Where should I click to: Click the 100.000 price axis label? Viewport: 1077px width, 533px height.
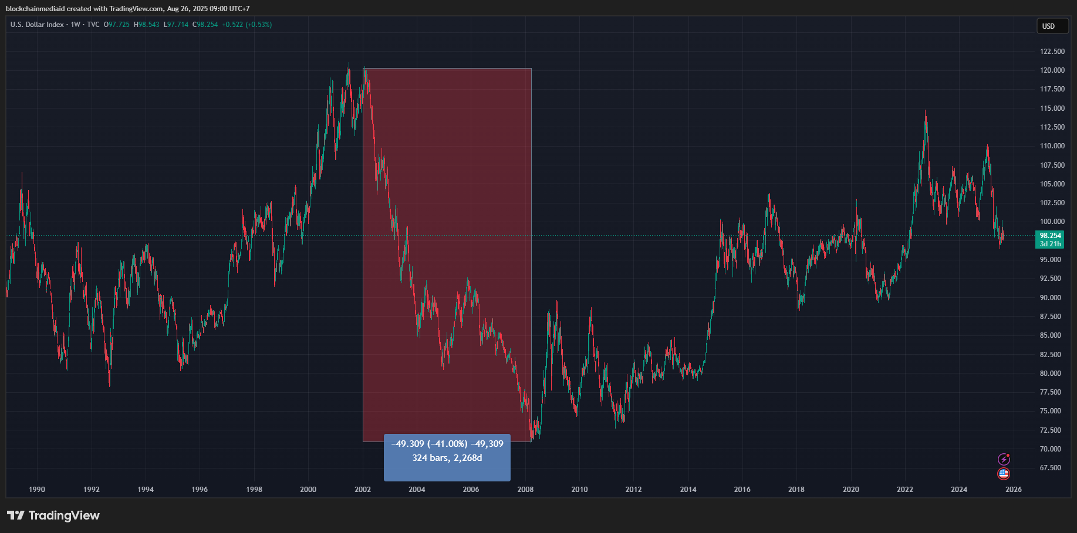pos(1052,222)
